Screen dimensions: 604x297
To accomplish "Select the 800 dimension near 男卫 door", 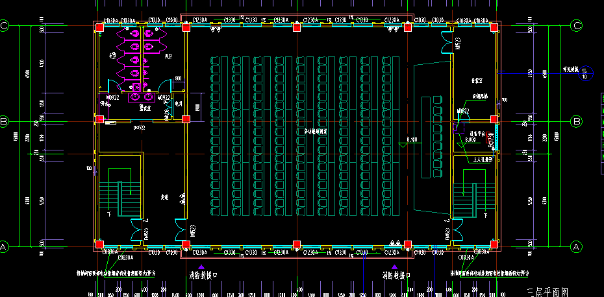I will (178, 78).
